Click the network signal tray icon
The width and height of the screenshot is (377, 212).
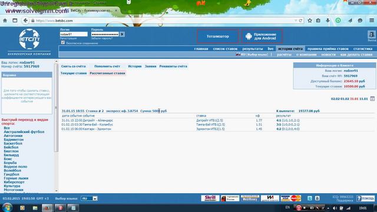(x=348, y=208)
